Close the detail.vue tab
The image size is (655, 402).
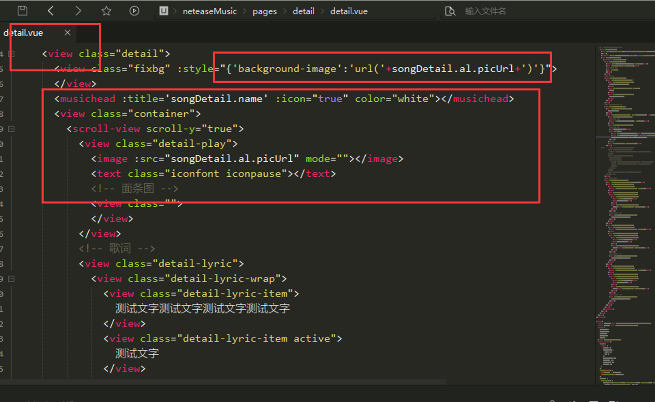point(67,32)
